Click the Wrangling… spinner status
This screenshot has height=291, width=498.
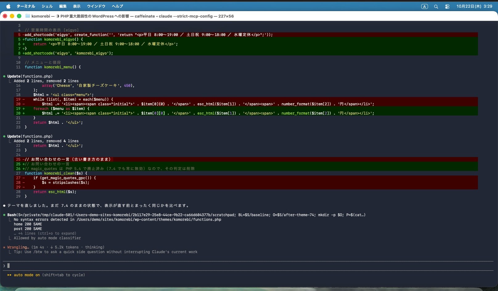click(18, 247)
